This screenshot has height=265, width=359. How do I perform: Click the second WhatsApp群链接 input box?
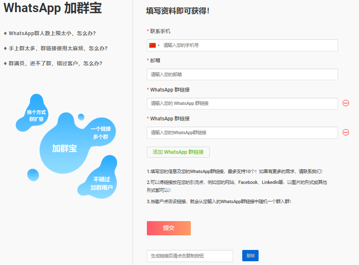(x=242, y=133)
